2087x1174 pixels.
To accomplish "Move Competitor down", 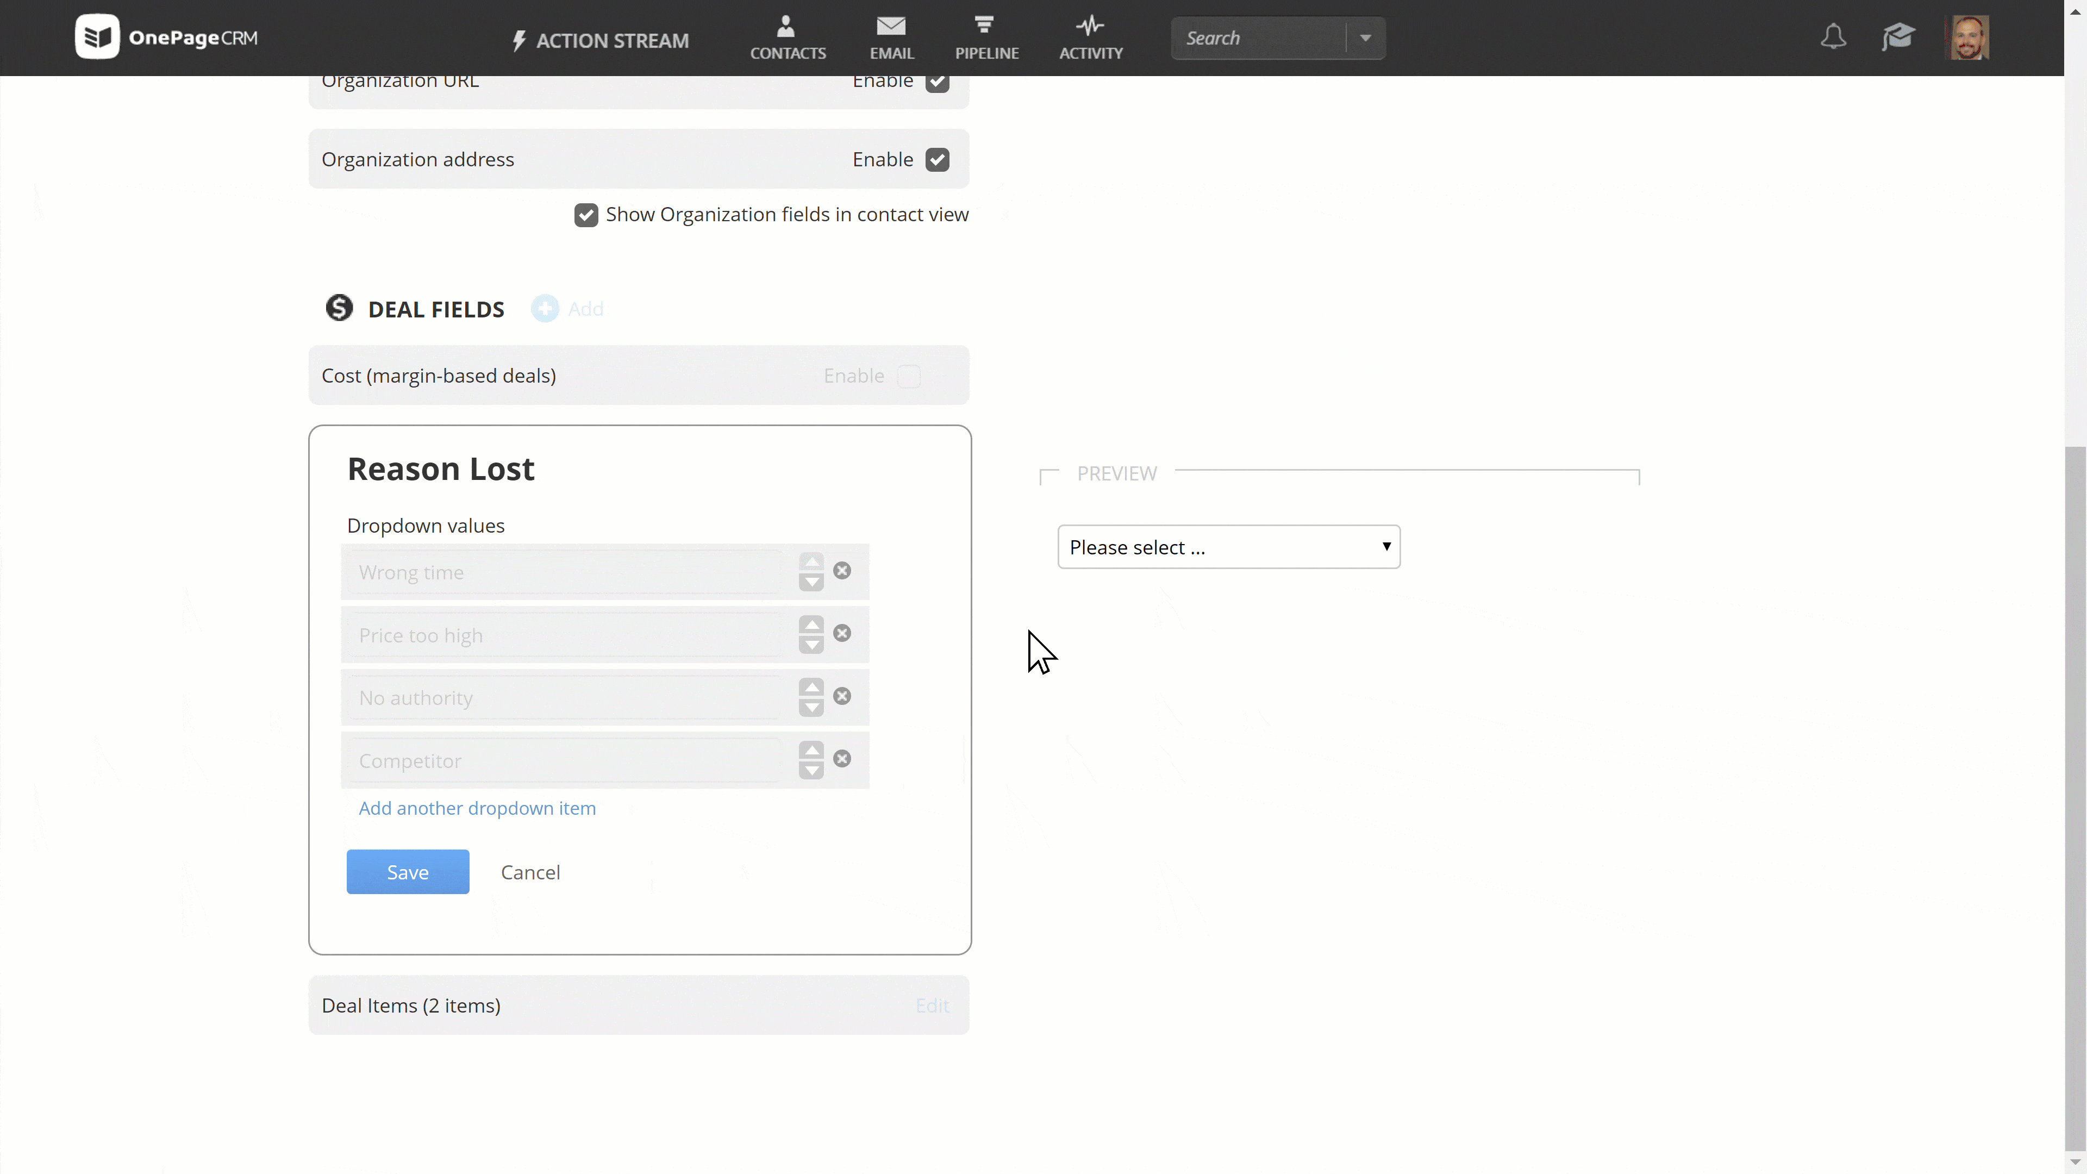I will click(x=811, y=771).
